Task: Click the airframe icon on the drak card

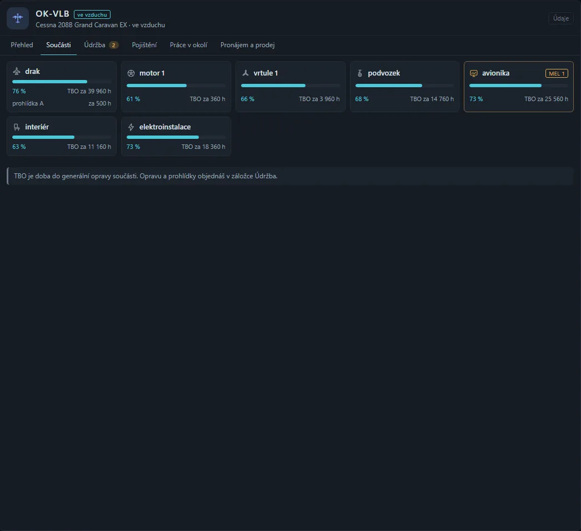Action: click(17, 71)
